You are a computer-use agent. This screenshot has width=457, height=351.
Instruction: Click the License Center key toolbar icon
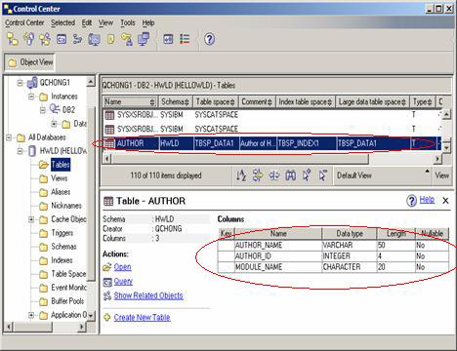[127, 39]
